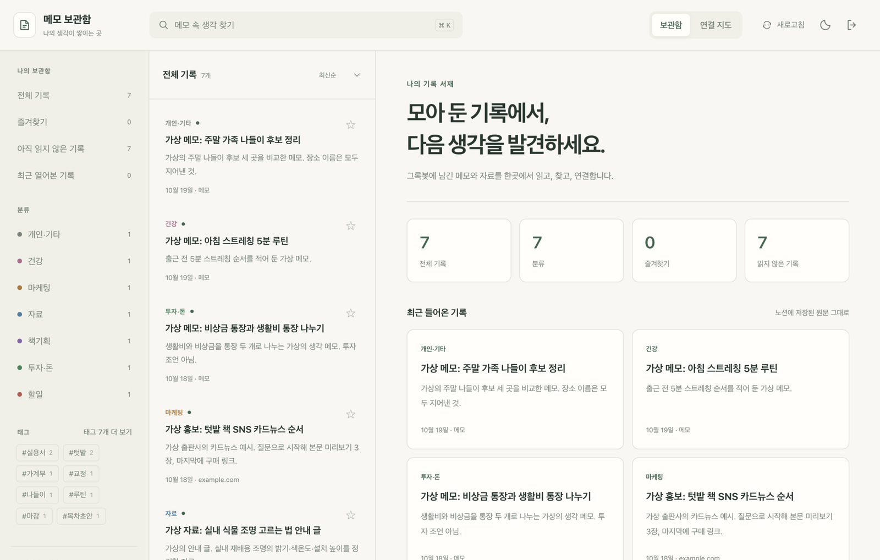This screenshot has height=560, width=880.
Task: Click the 새로고침 refresh button
Action: point(783,25)
